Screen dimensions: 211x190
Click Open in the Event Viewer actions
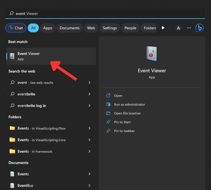coord(118,96)
